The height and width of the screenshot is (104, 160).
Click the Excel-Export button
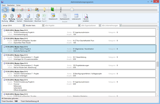tap(44, 18)
